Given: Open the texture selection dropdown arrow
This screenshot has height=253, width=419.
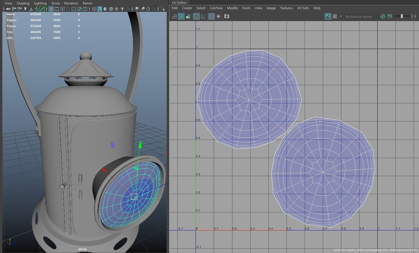Looking at the screenshot, I should point(341,16).
